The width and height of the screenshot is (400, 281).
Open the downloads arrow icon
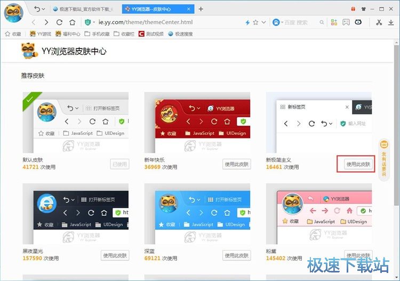click(x=391, y=22)
